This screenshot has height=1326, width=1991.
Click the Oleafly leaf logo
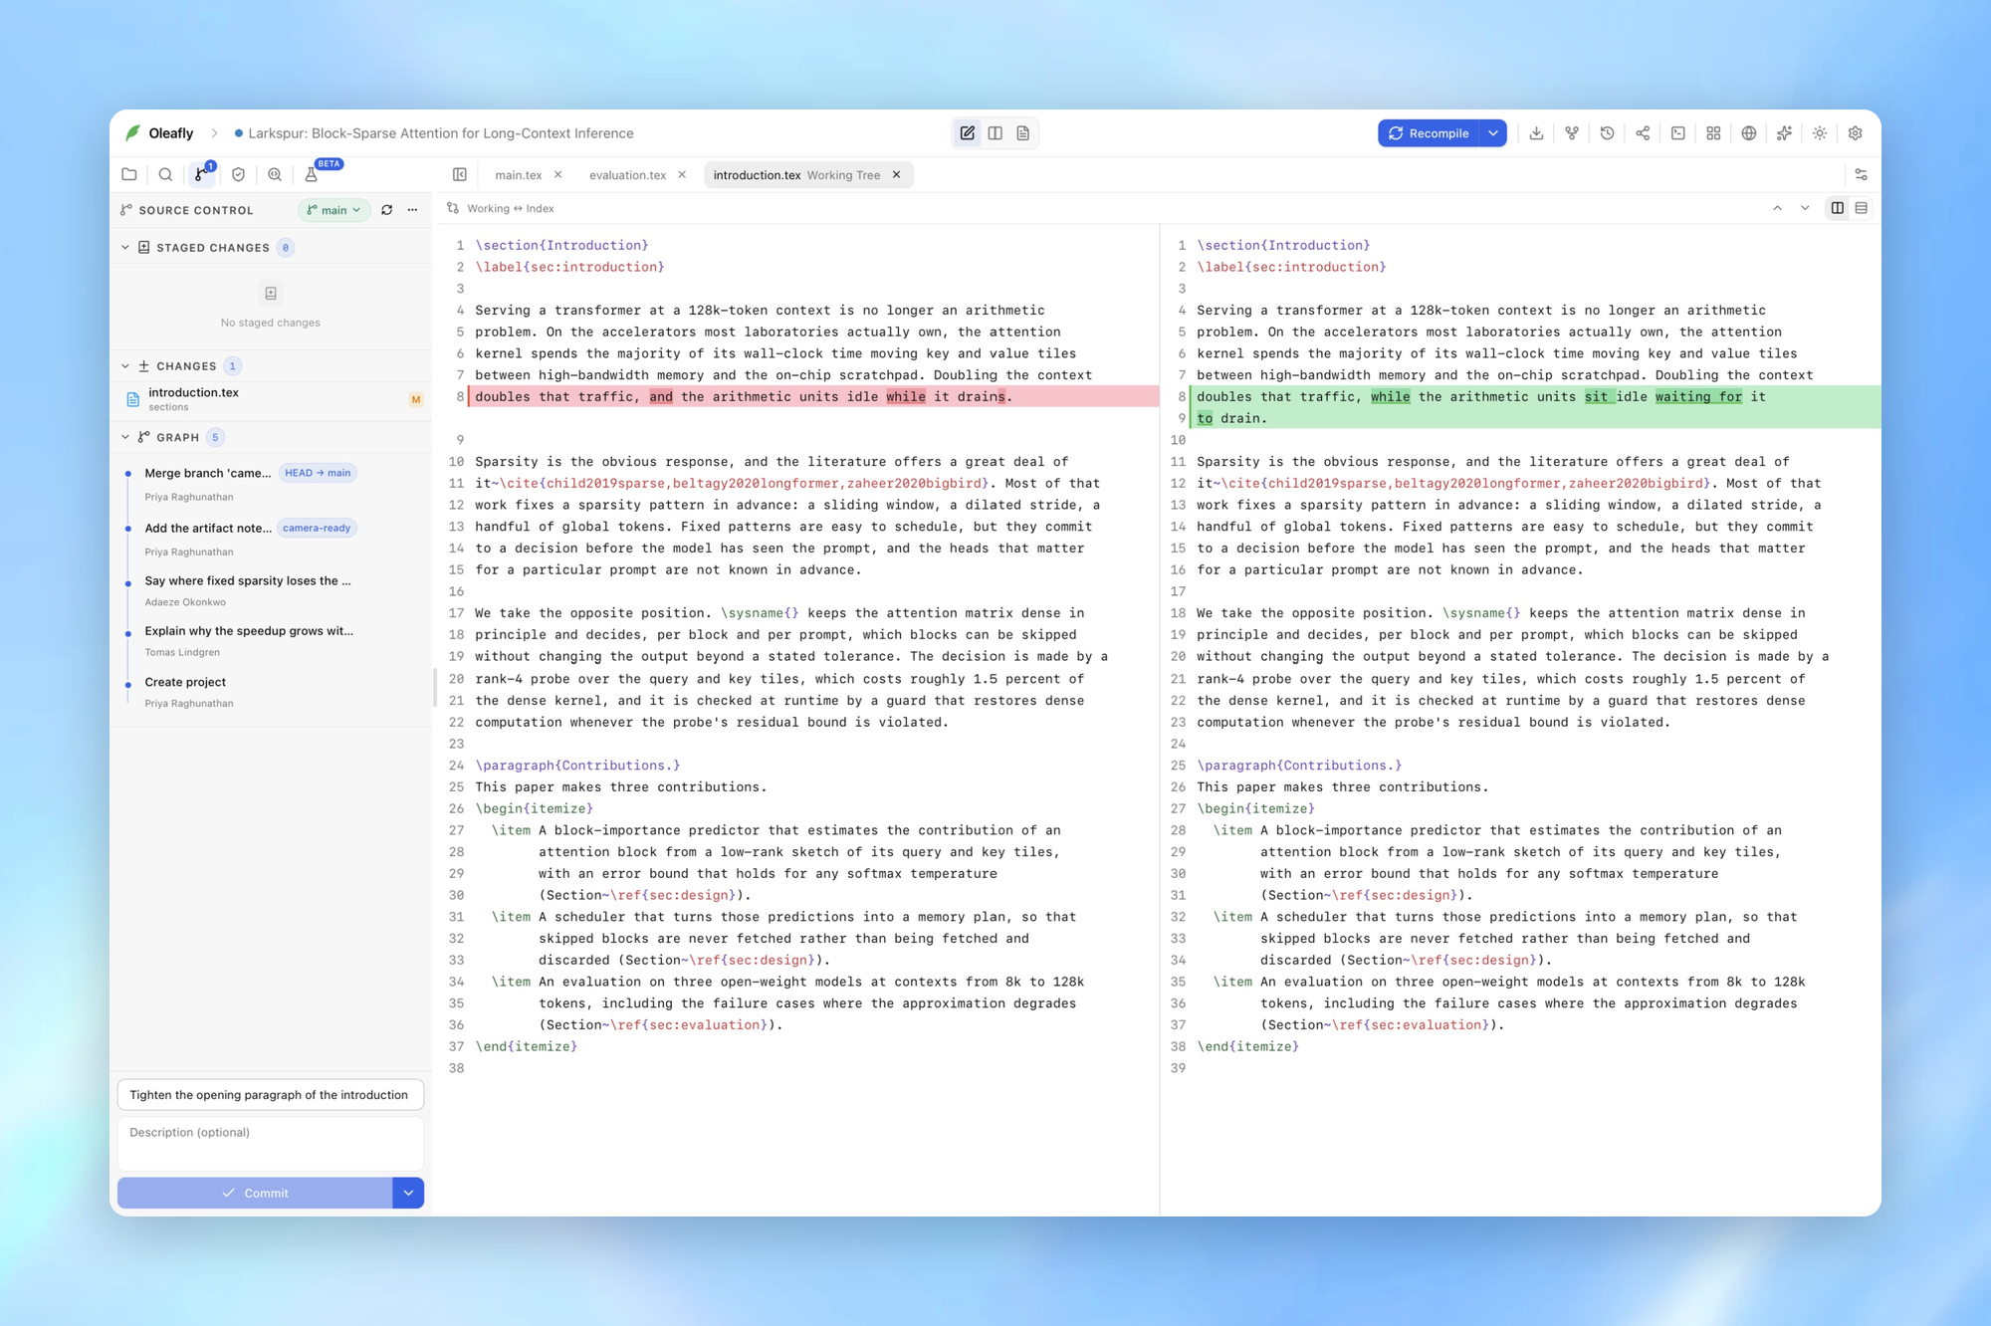tap(133, 132)
